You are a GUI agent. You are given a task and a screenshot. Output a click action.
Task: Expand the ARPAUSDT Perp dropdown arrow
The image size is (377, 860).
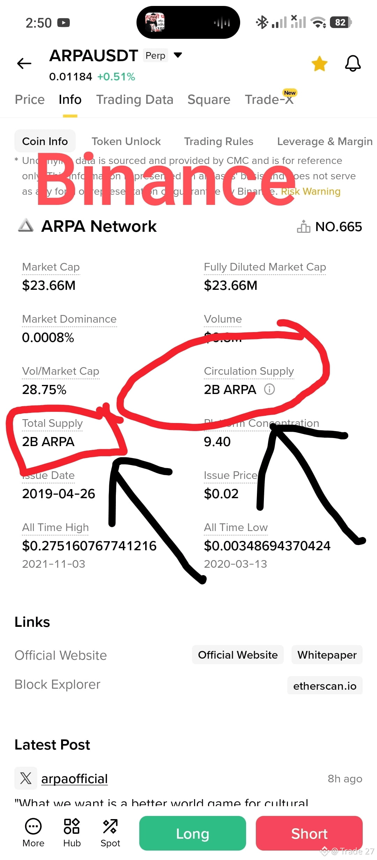[178, 55]
